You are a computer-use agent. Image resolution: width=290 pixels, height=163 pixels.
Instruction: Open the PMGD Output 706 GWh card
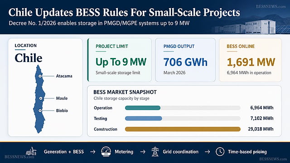(185, 60)
